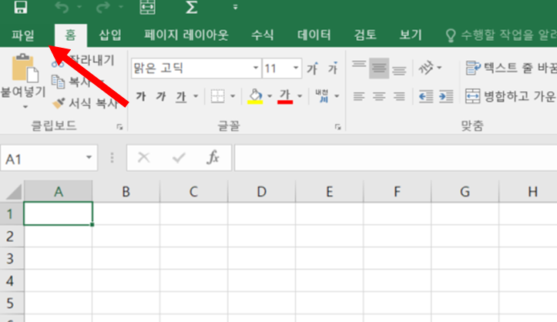The height and width of the screenshot is (322, 557).
Task: Open the Name Box dropdown arrow
Action: click(89, 158)
